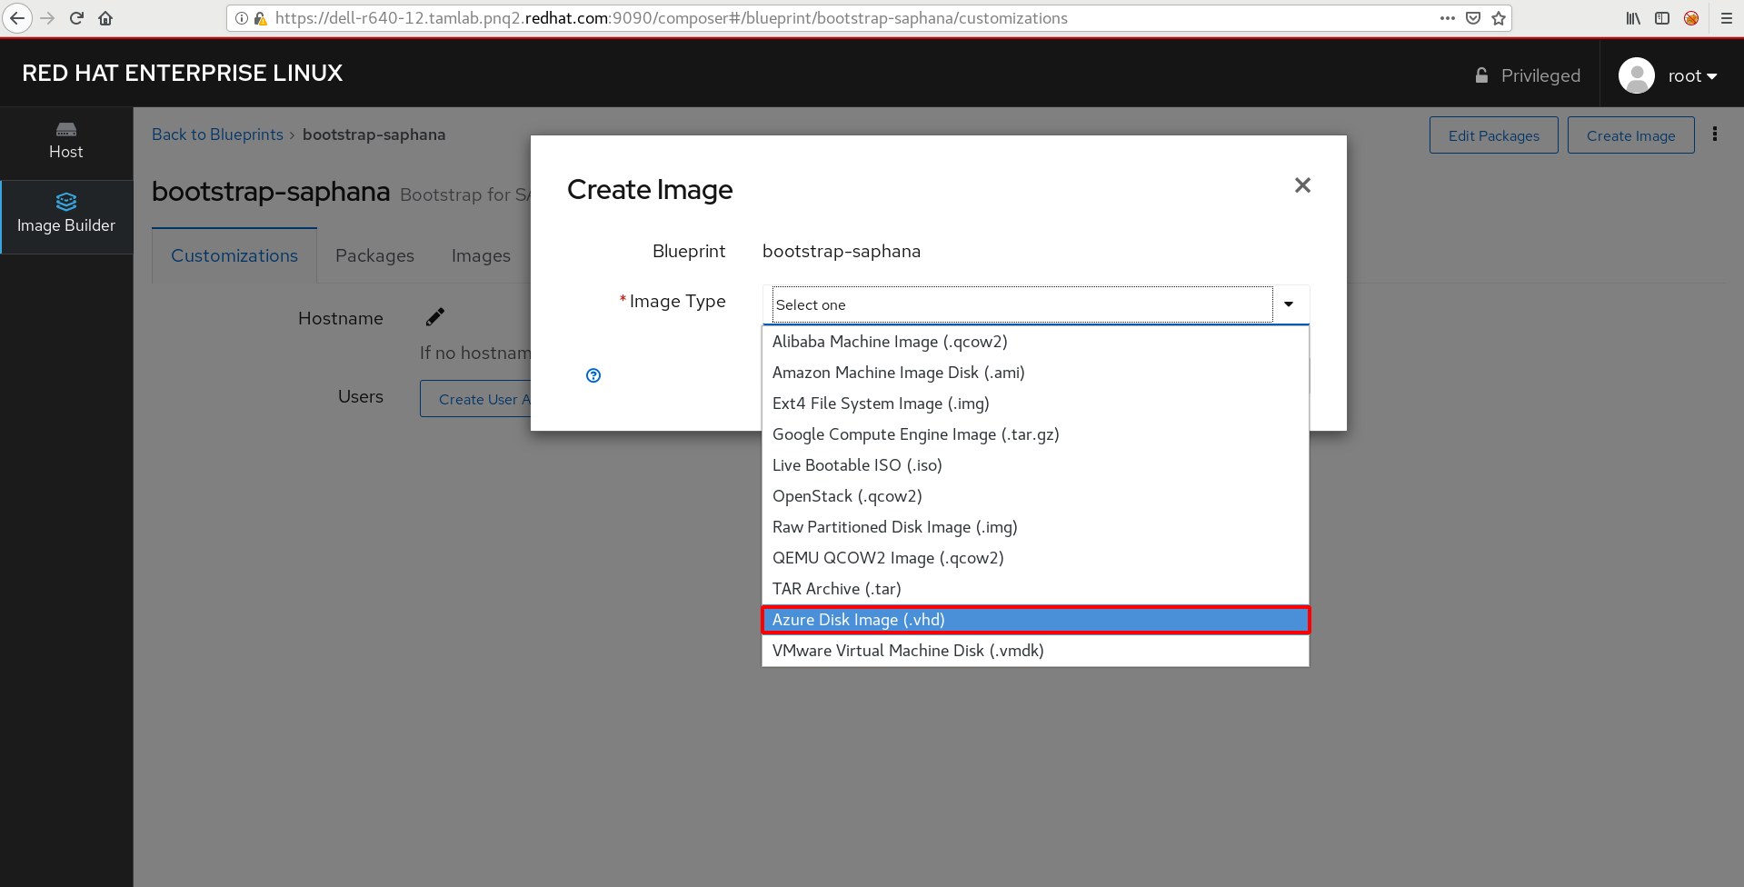Choose Amazon Machine Image Disk (.ami)
This screenshot has width=1744, height=887.
tap(898, 373)
